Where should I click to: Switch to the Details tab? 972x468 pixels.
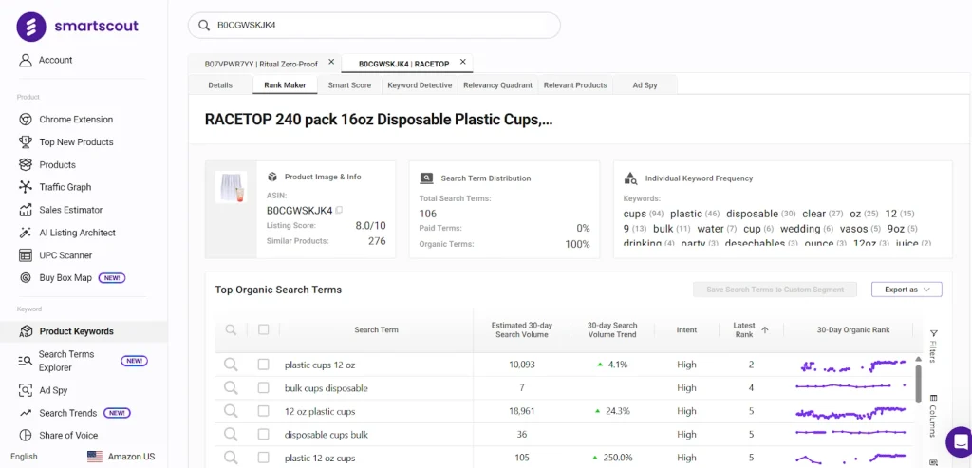coord(220,84)
